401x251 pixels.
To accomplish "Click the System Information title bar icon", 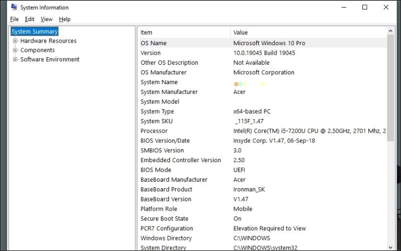I will [14, 7].
